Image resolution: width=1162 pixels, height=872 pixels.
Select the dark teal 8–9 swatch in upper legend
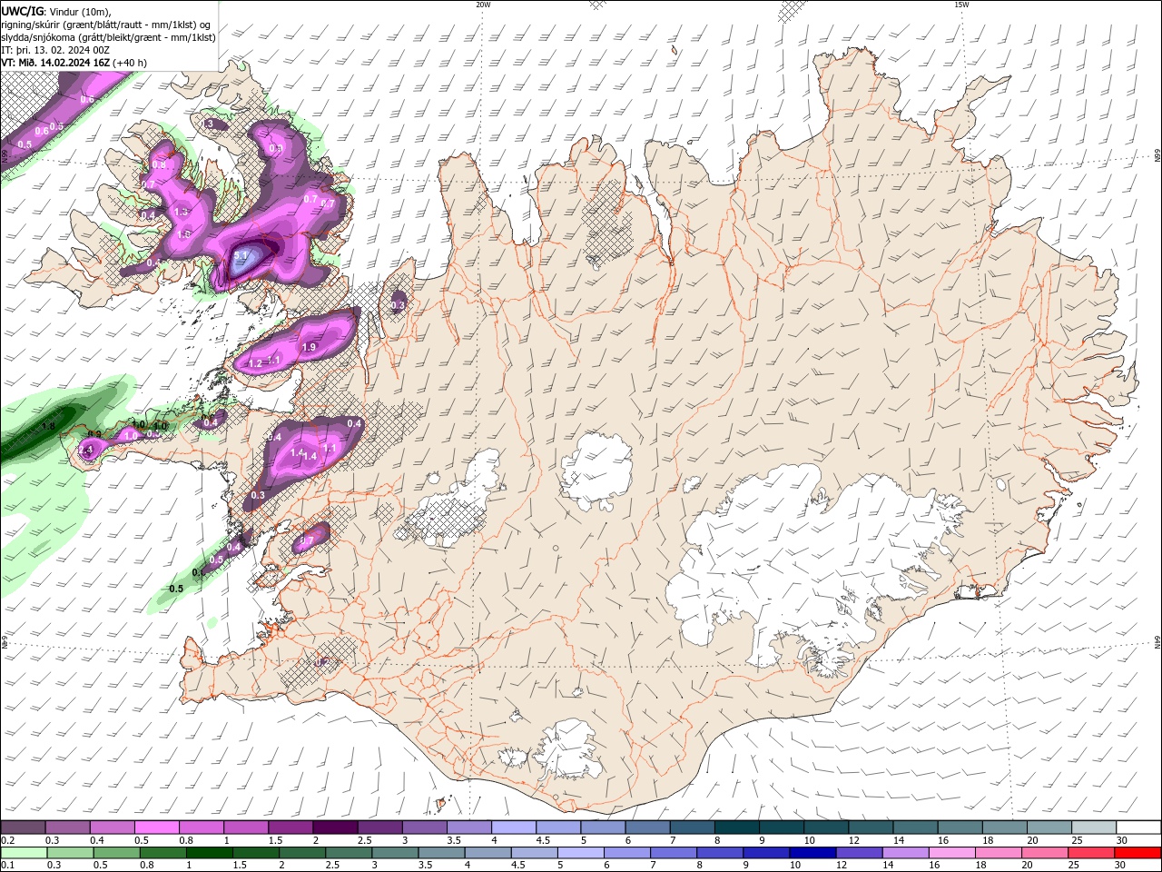coord(735,827)
